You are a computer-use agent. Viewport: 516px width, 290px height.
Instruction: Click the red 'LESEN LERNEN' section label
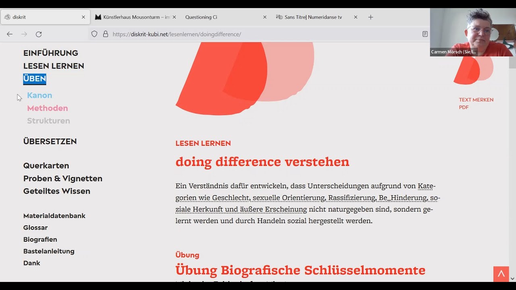click(203, 143)
